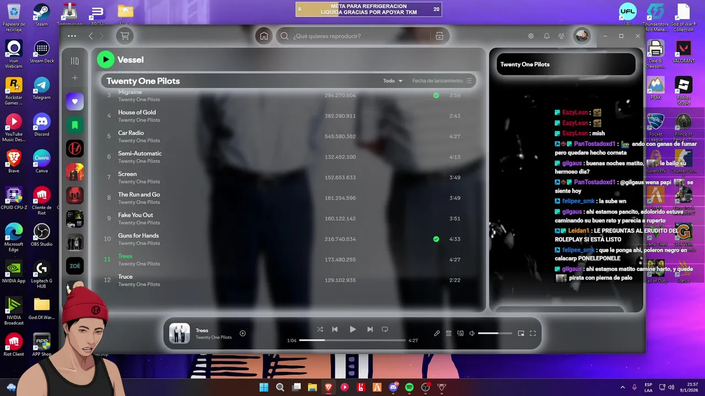This screenshot has width=705, height=396.
Task: Open Discord from the taskbar
Action: click(x=393, y=387)
